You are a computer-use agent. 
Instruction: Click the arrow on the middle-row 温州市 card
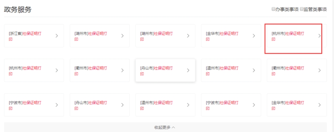[254, 71]
